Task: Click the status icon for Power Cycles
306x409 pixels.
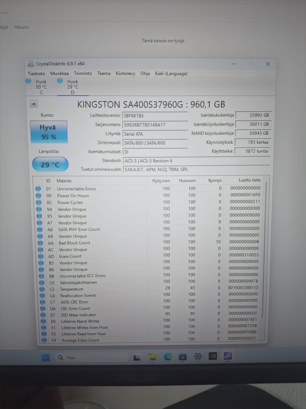Action: [39, 202]
